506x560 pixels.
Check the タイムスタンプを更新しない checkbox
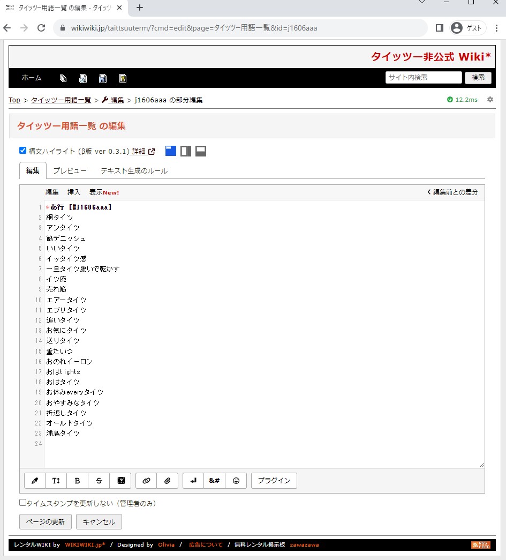tap(22, 503)
